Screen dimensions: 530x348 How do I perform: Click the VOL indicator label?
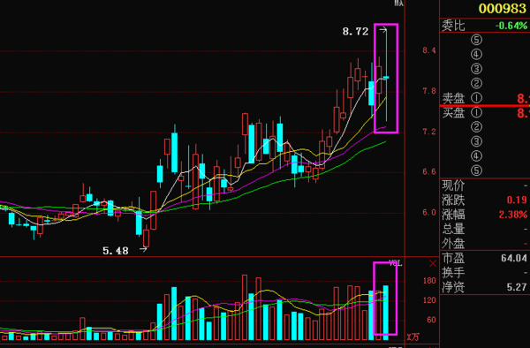click(396, 263)
